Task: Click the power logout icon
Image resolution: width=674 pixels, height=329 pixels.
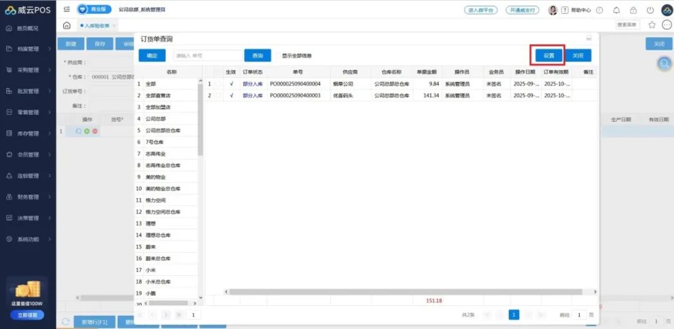Action: click(x=650, y=10)
